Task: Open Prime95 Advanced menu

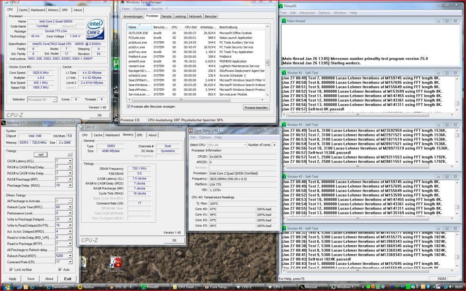Action: 307,13
